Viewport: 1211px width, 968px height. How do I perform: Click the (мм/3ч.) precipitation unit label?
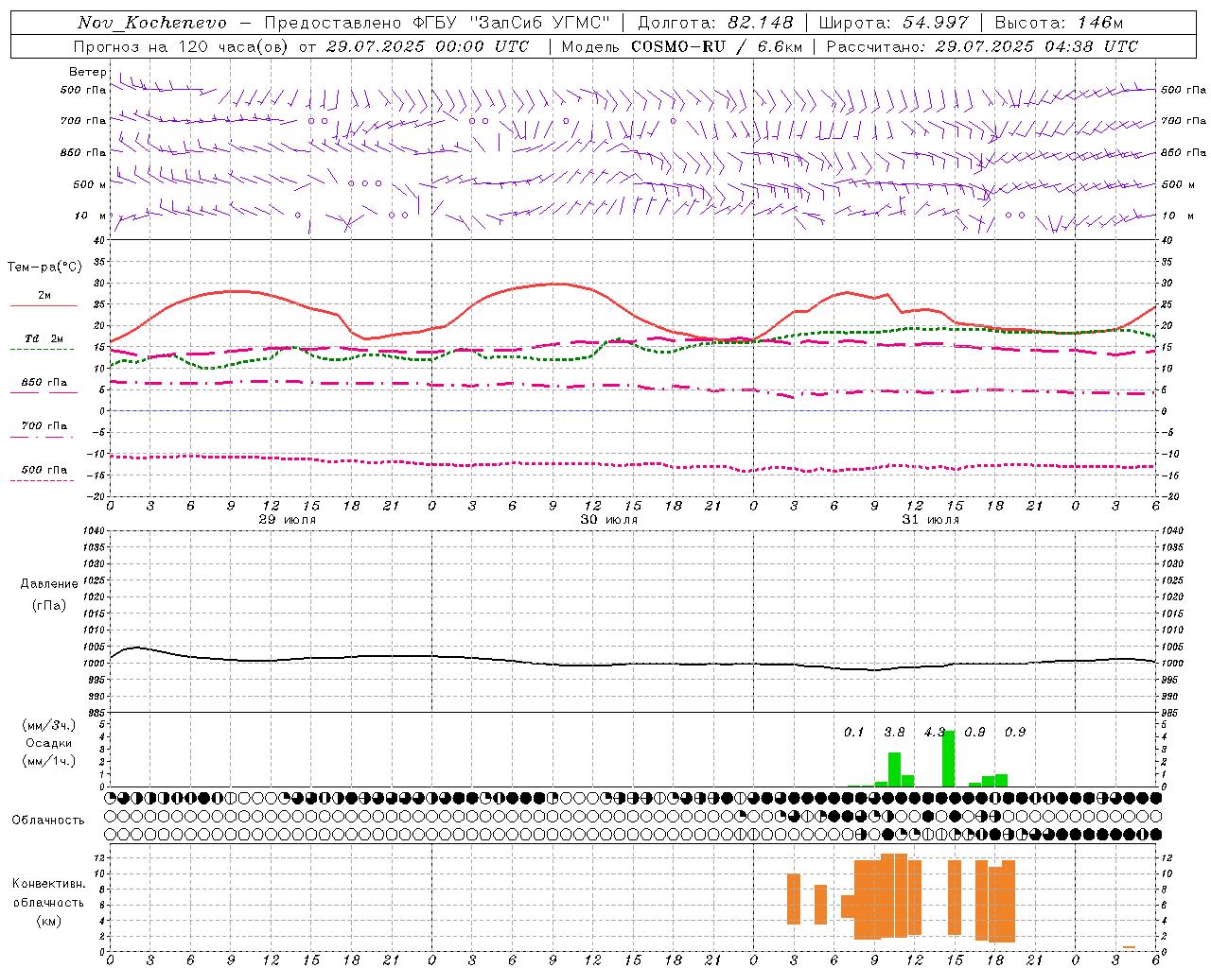point(49,725)
